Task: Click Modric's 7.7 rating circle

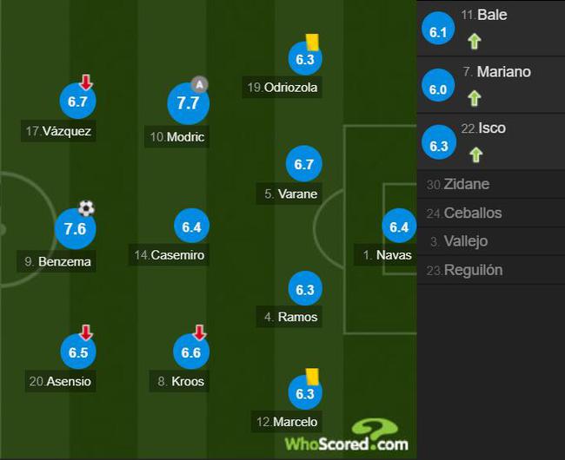Action: pyautogui.click(x=188, y=103)
